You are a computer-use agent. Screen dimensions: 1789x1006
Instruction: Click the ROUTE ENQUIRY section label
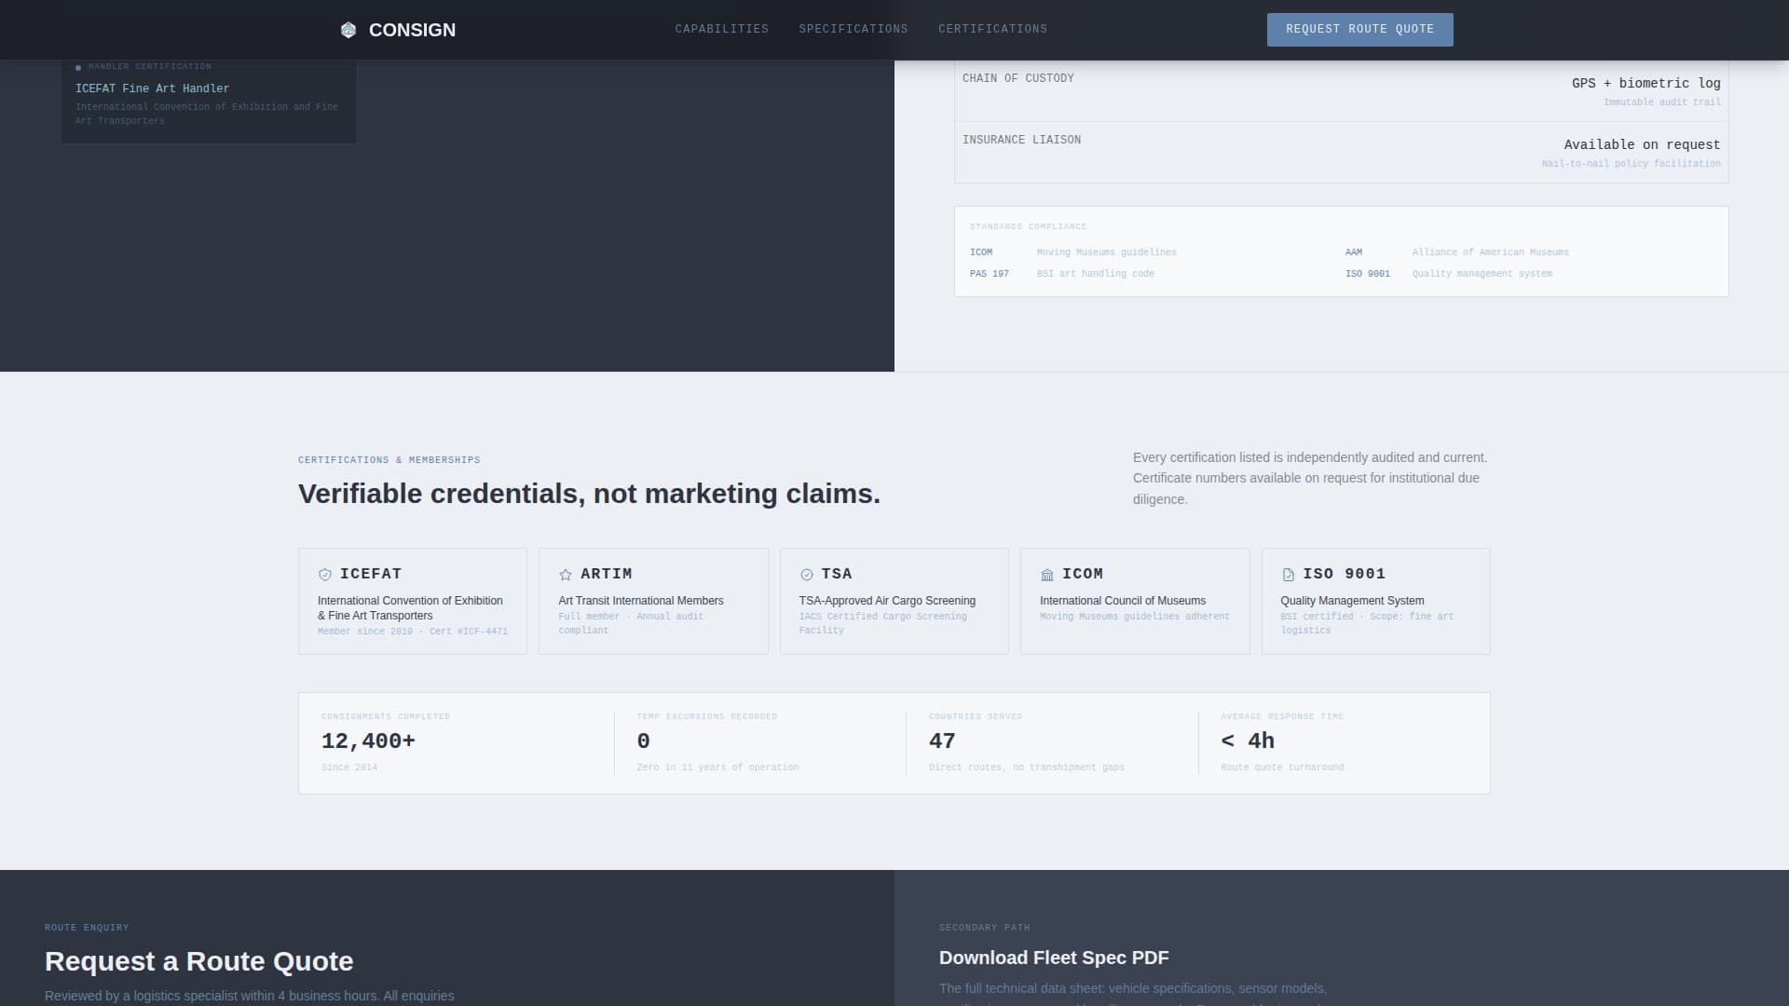87,928
